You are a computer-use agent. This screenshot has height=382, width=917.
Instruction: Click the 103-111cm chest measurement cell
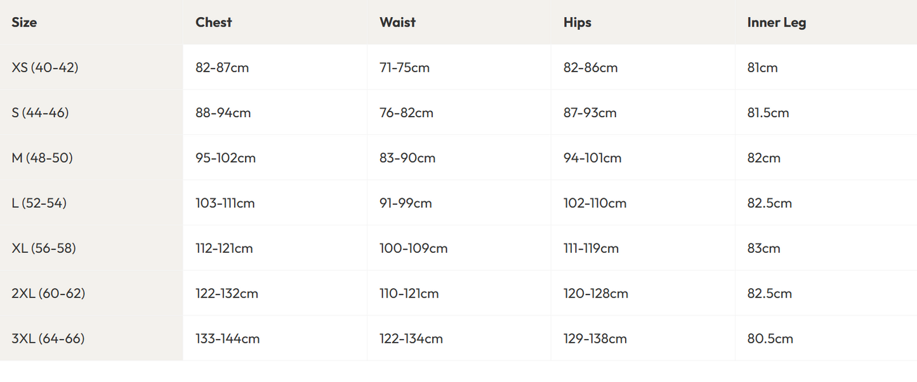click(x=225, y=203)
